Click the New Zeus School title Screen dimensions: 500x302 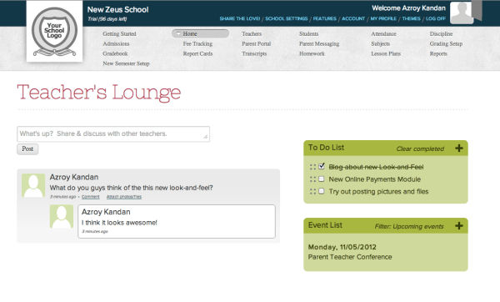click(x=118, y=9)
